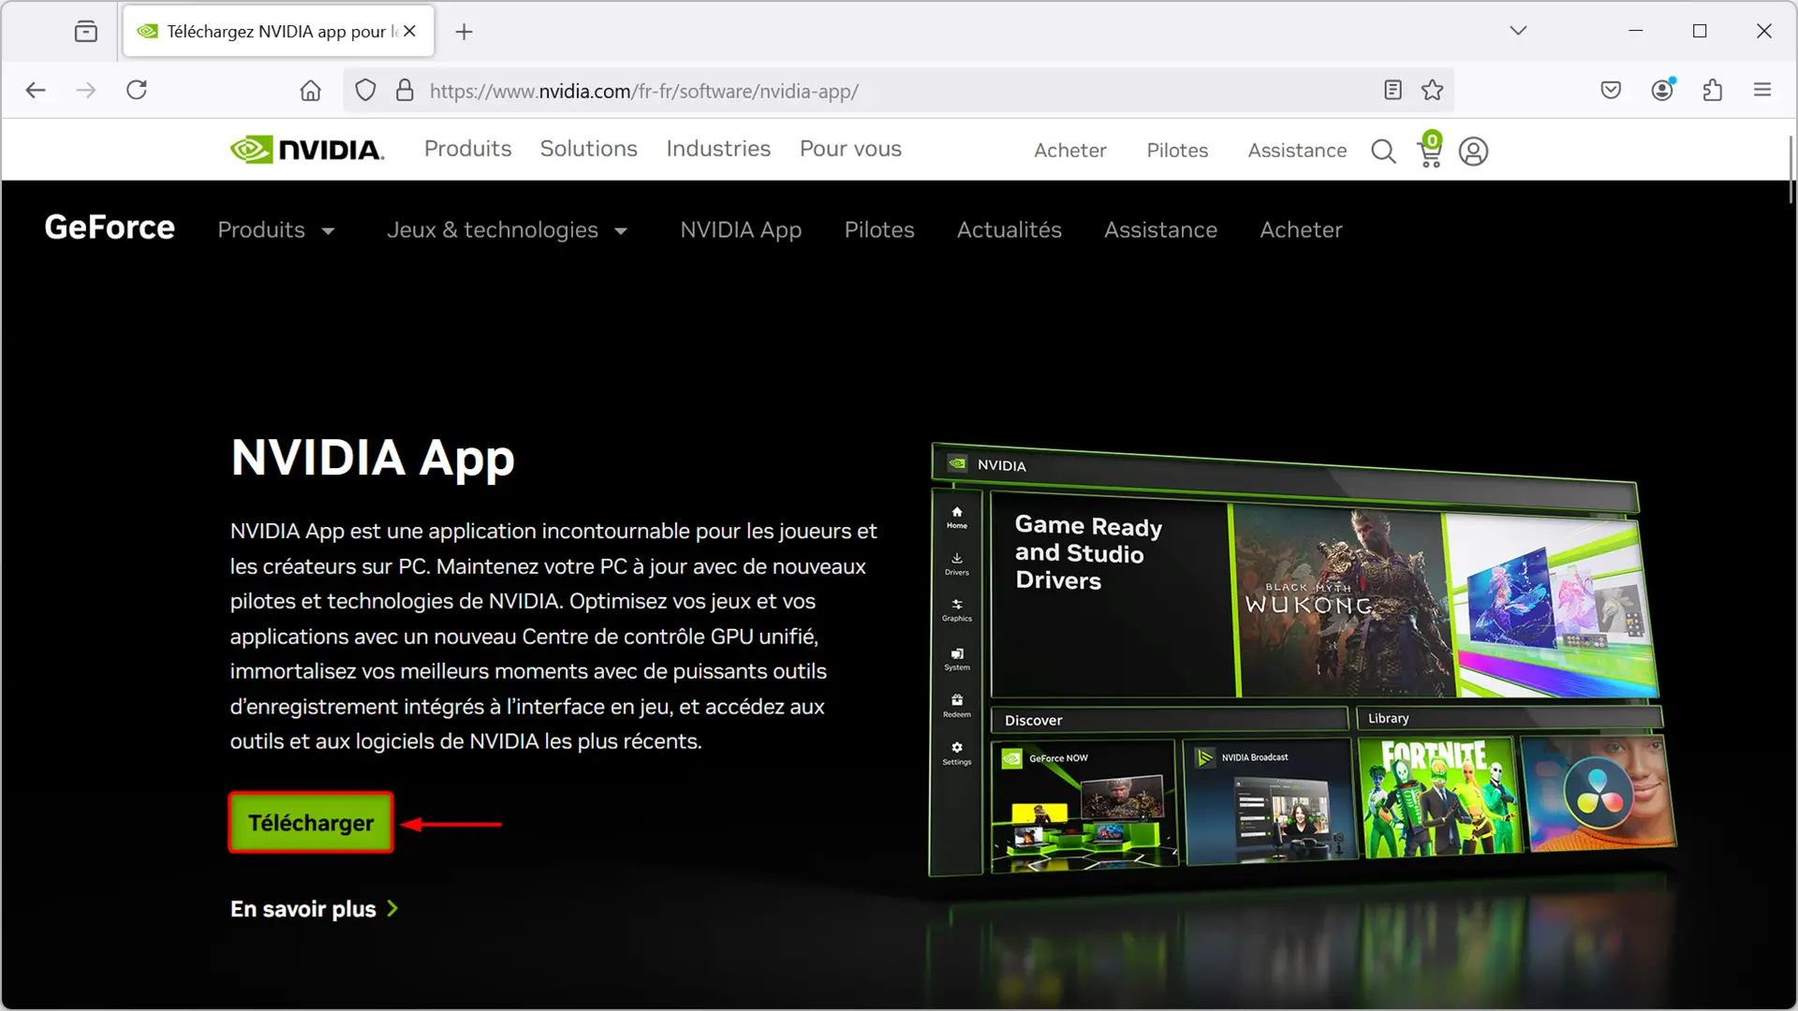The width and height of the screenshot is (1798, 1011).
Task: Reload the current page
Action: pyautogui.click(x=137, y=90)
